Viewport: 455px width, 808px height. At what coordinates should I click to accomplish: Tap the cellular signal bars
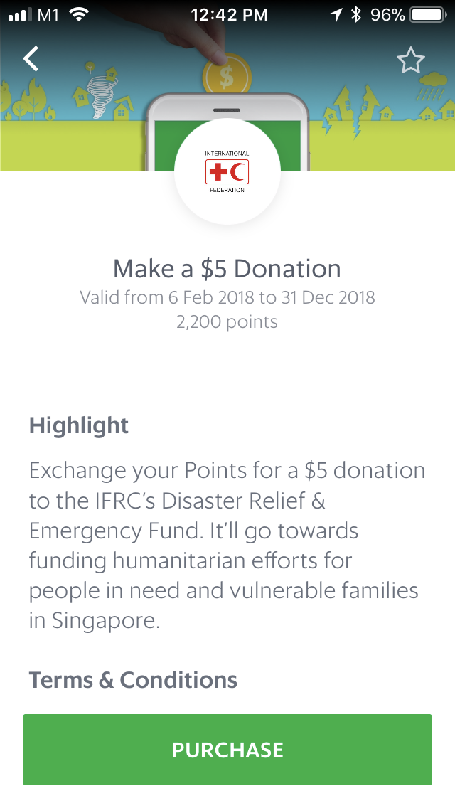point(20,14)
